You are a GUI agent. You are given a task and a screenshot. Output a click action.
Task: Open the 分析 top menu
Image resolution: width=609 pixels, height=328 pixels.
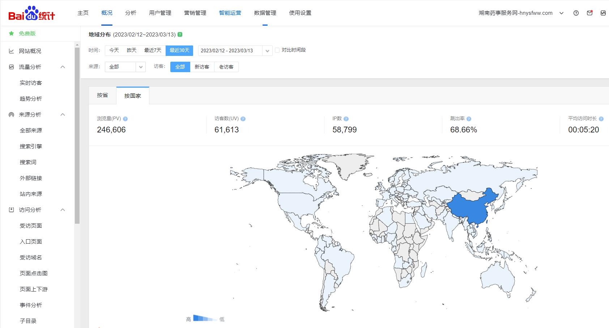coord(131,13)
